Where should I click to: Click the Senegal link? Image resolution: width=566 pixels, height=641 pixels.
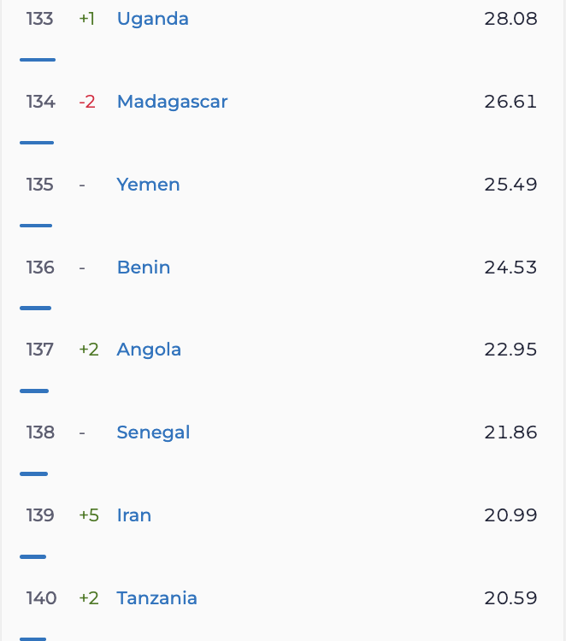153,432
